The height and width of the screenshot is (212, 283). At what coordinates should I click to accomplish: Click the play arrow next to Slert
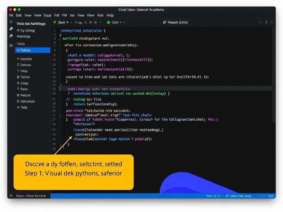(x=67, y=22)
